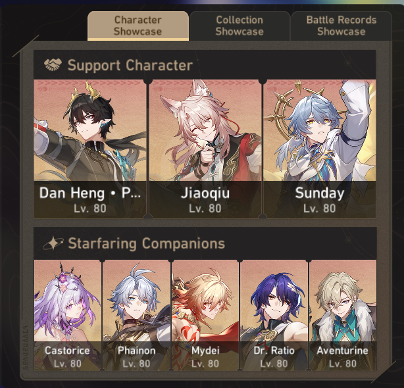Click the Starfaring Companions section header

point(205,243)
